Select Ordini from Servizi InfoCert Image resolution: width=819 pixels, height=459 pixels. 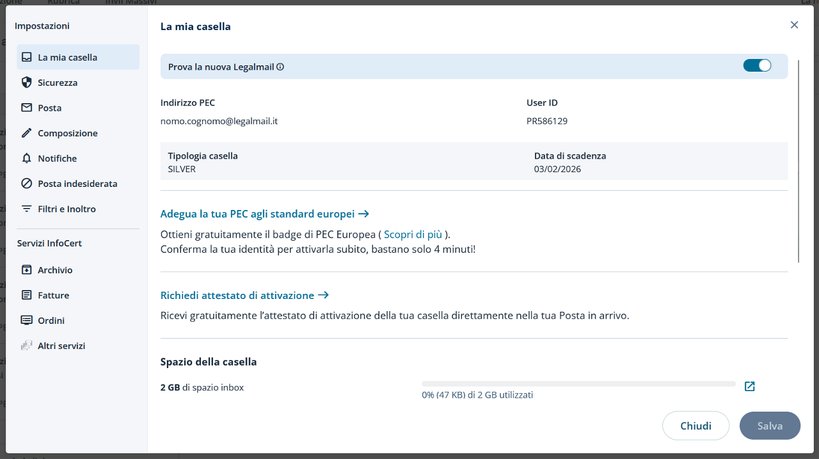click(x=51, y=321)
